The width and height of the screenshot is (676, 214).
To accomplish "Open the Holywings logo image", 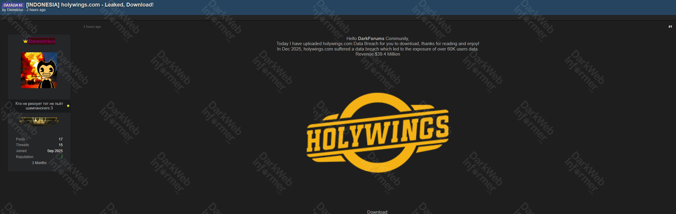I will coord(378,132).
